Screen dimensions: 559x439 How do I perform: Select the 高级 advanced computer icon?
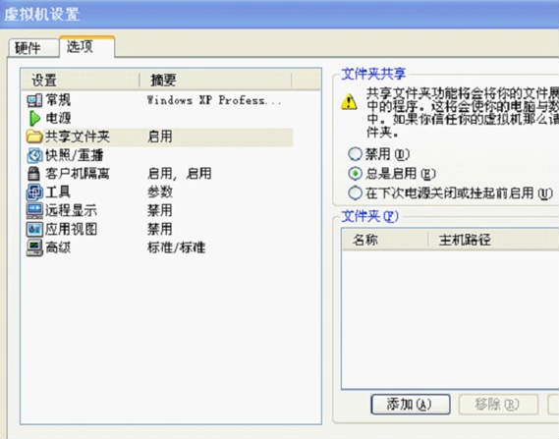coord(34,247)
